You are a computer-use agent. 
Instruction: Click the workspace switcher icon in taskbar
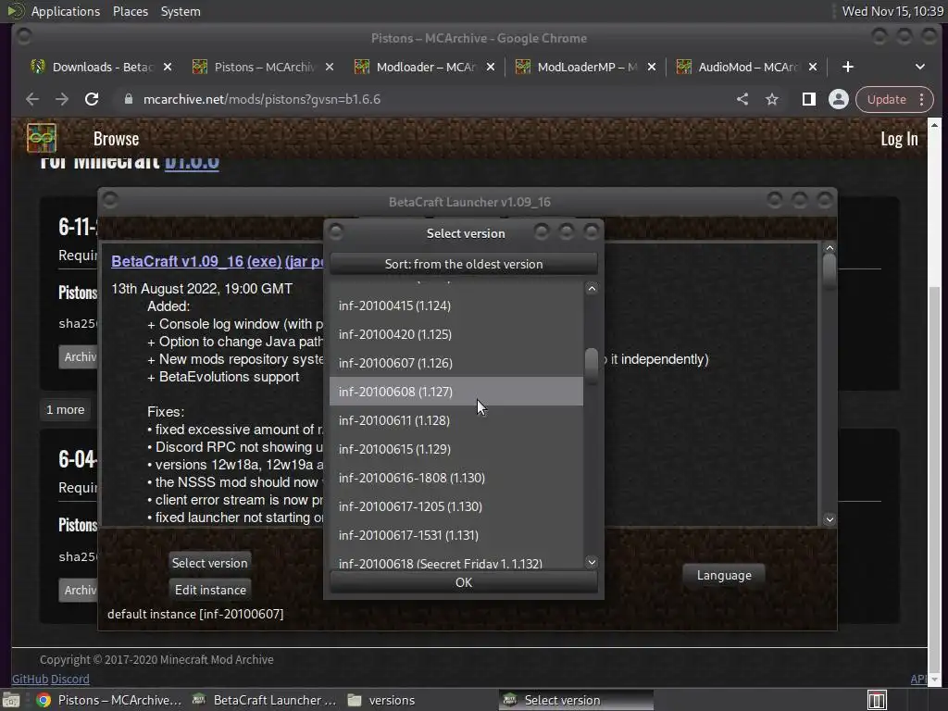877,700
